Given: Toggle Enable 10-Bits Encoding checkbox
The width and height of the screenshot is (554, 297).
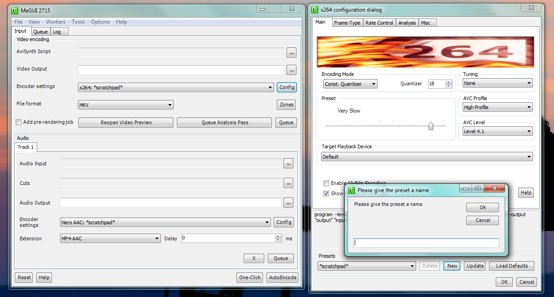Looking at the screenshot, I should 326,183.
